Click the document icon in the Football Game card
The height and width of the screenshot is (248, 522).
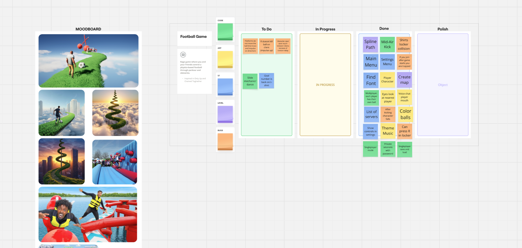point(183,55)
